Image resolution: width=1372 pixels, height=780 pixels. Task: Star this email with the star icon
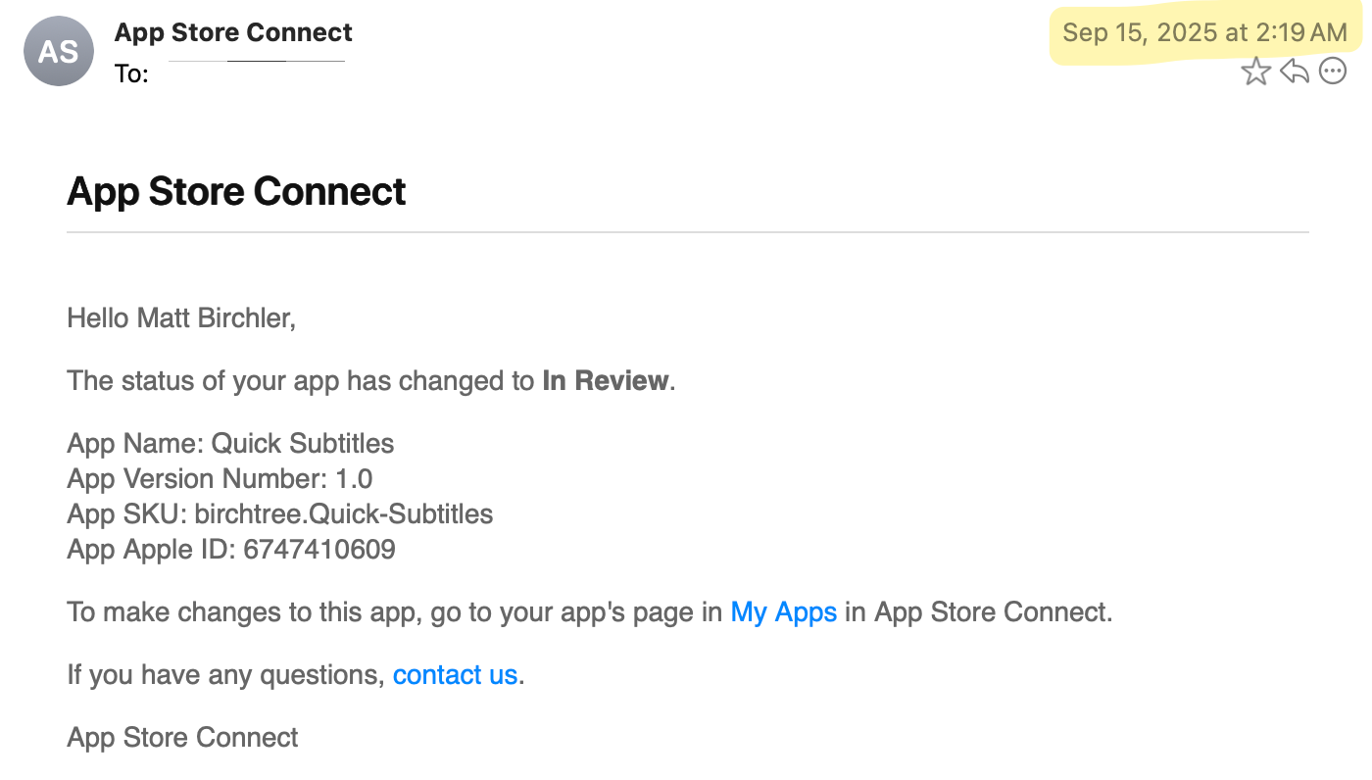click(1255, 71)
